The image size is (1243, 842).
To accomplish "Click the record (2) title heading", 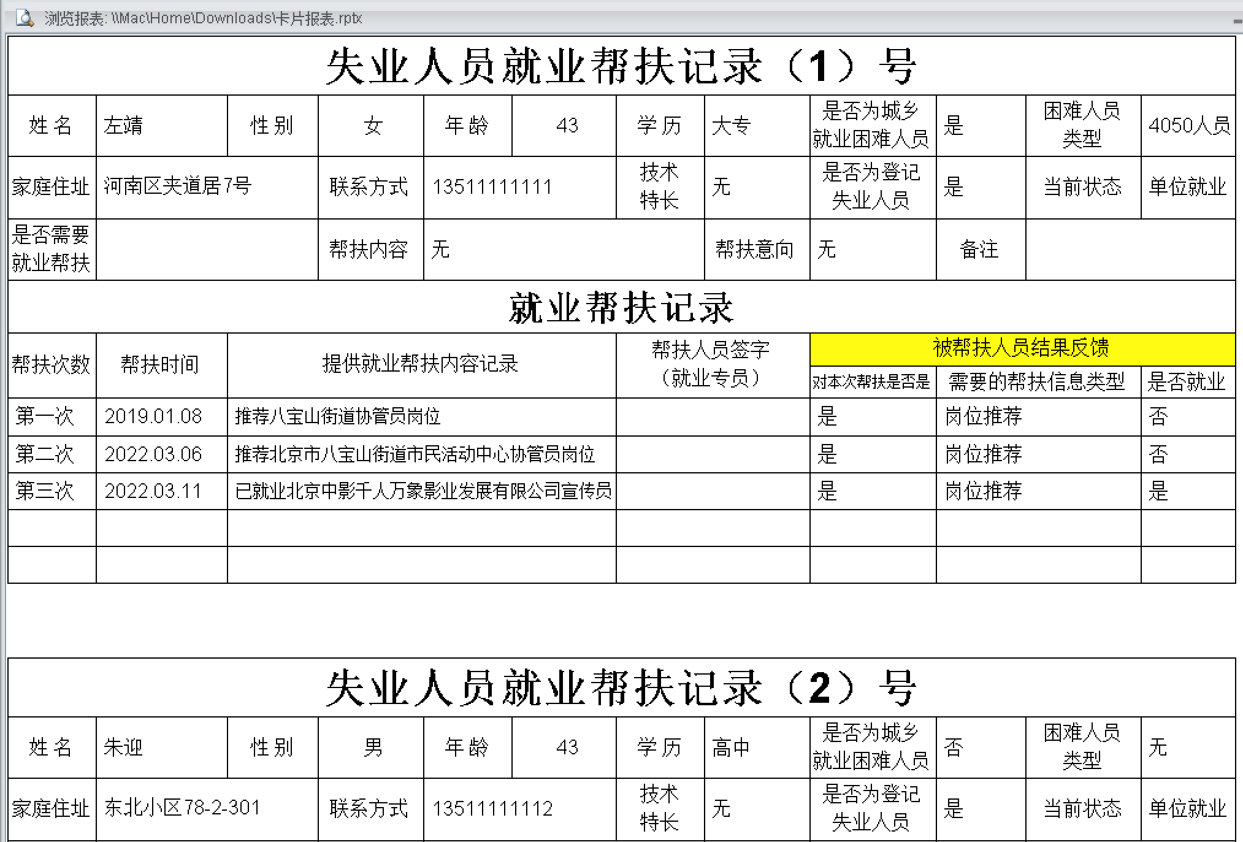I will pyautogui.click(x=621, y=687).
